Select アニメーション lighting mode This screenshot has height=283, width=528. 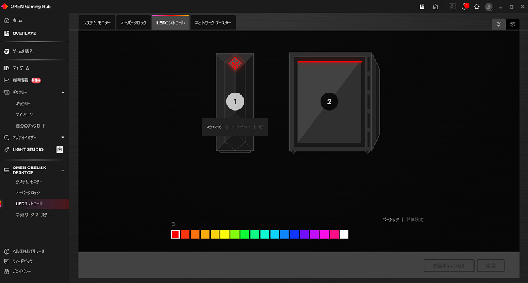[x=240, y=126]
